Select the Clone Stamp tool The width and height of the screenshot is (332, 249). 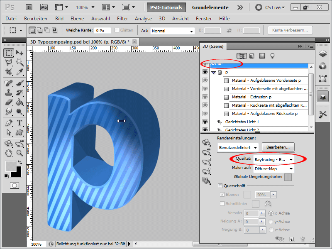(x=9, y=93)
